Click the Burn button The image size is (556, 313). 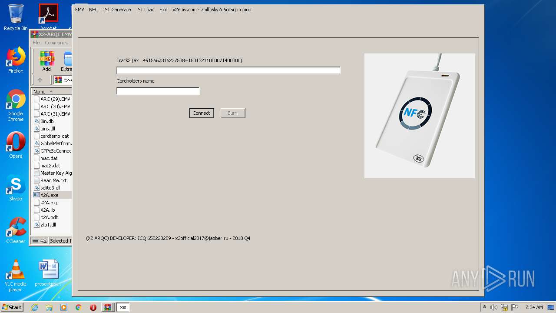(233, 113)
